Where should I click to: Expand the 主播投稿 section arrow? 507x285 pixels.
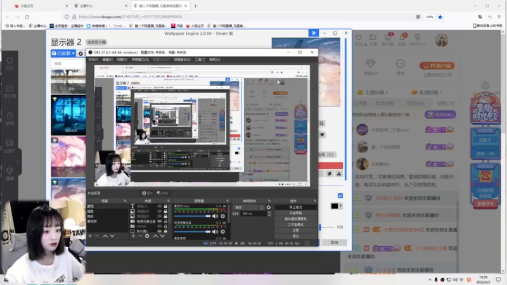(387, 92)
